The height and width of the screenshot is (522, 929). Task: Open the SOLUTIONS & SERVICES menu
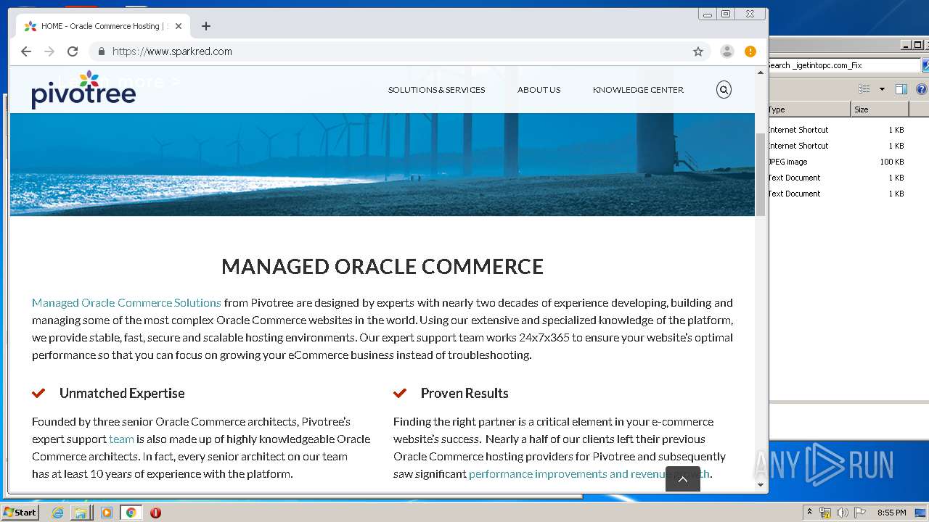click(436, 90)
